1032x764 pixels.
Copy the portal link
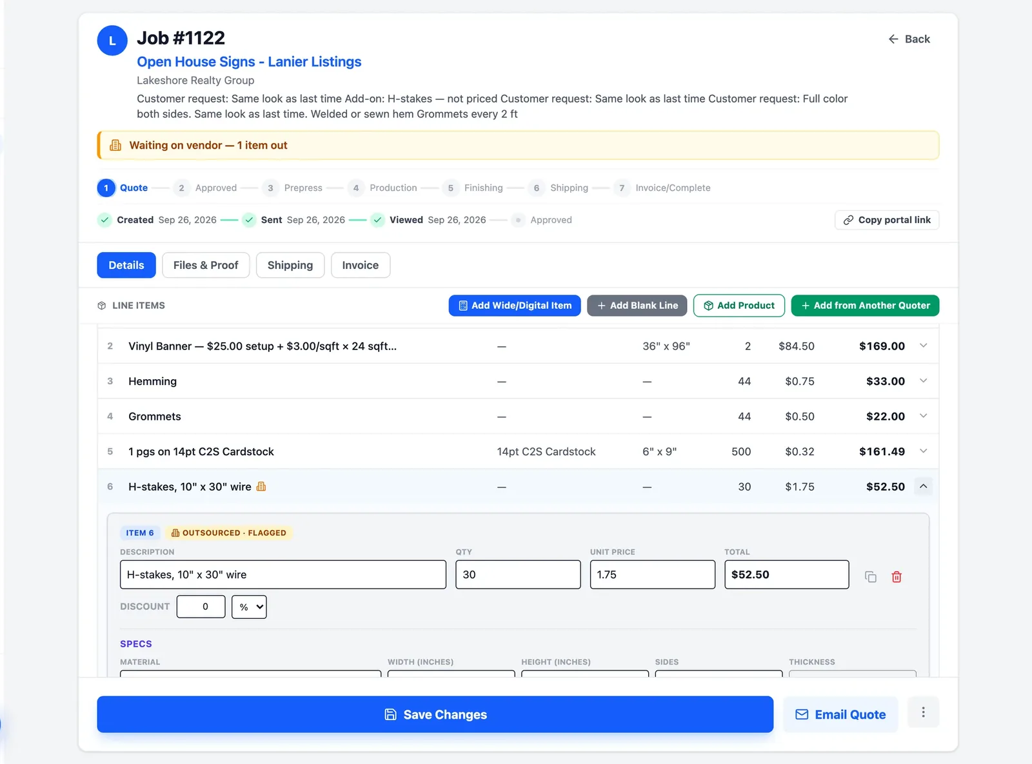(x=887, y=220)
